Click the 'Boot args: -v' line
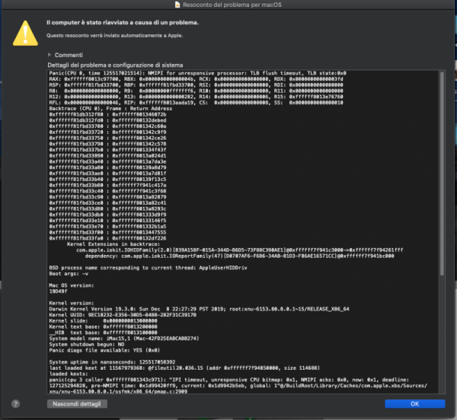This screenshot has width=457, height=420. pyautogui.click(x=69, y=274)
